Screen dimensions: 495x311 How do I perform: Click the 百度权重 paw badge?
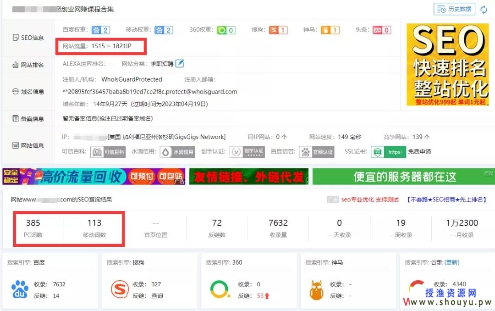[x=101, y=30]
